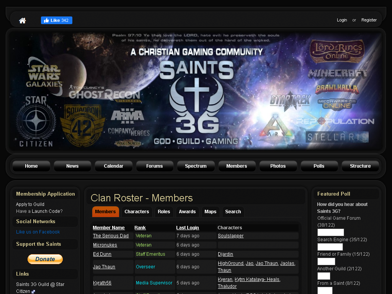
Task: Click Overseer rank text
Action: click(x=145, y=267)
